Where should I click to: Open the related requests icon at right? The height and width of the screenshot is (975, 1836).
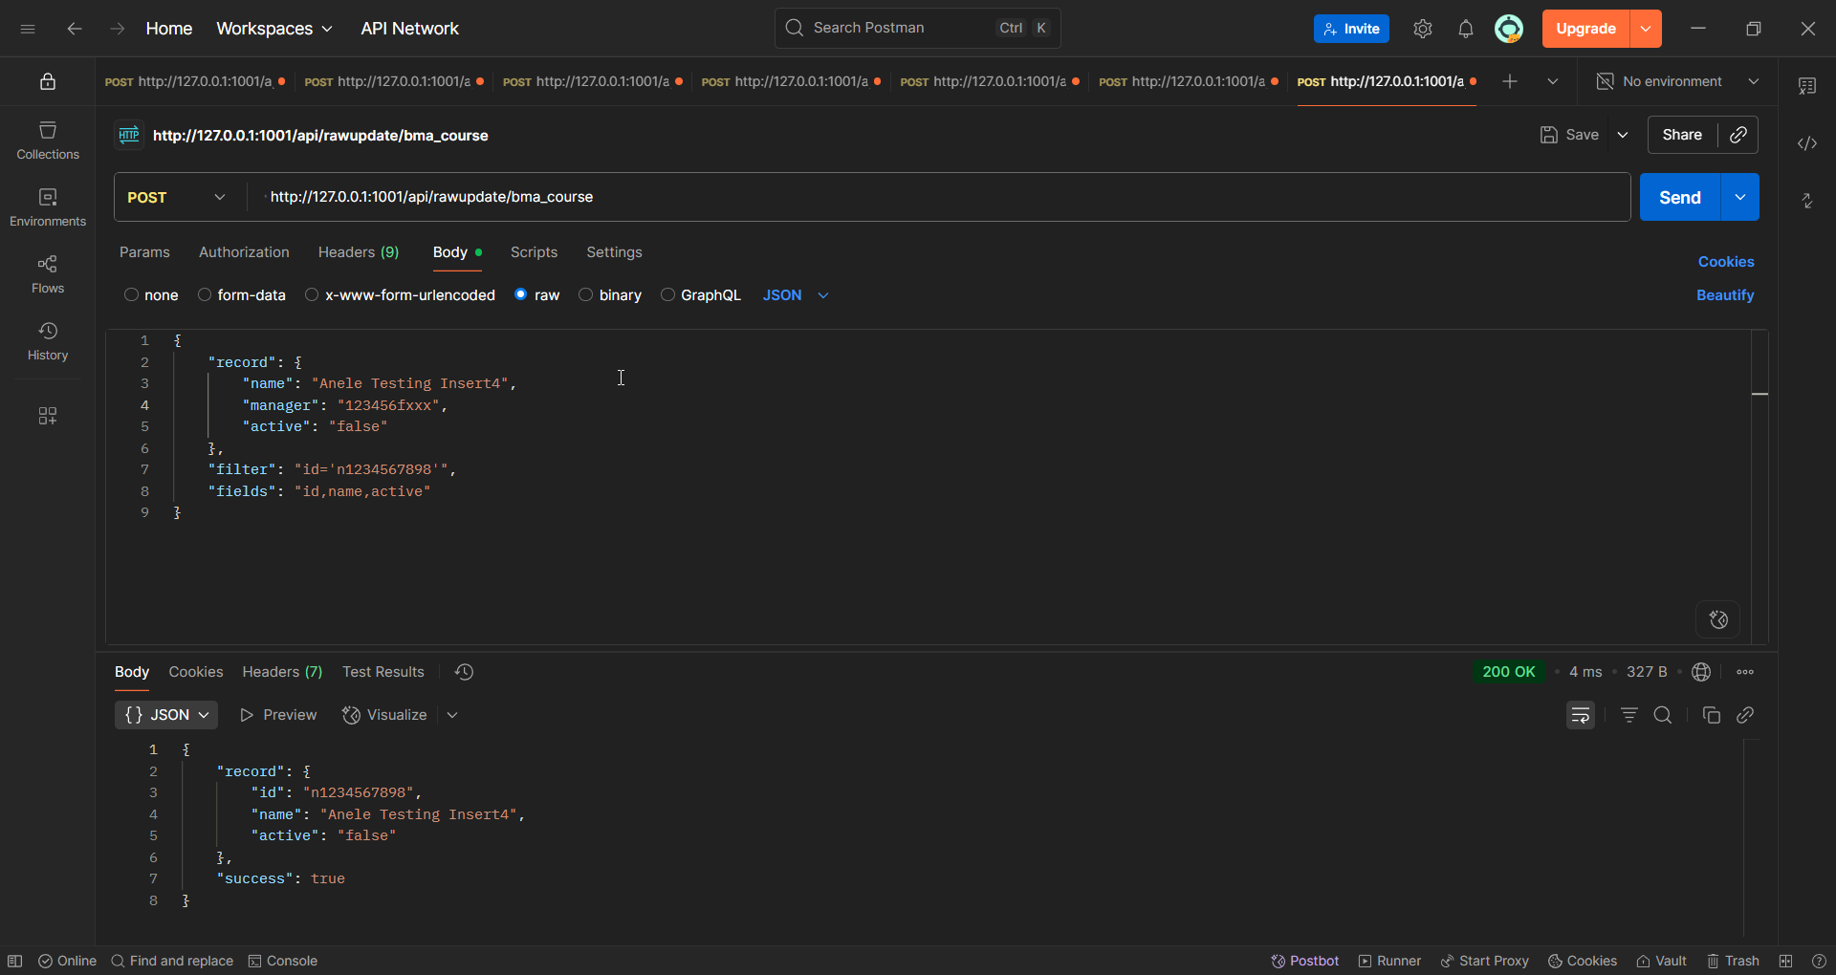pyautogui.click(x=1807, y=201)
